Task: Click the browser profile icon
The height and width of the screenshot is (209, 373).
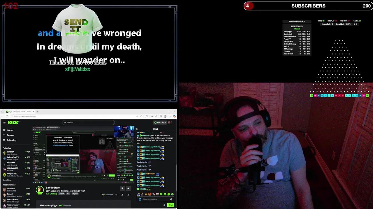Action: pyautogui.click(x=165, y=116)
